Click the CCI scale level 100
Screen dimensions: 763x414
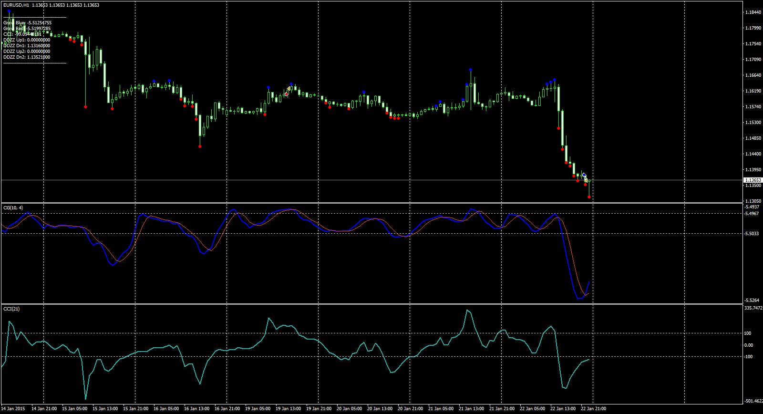[748, 333]
